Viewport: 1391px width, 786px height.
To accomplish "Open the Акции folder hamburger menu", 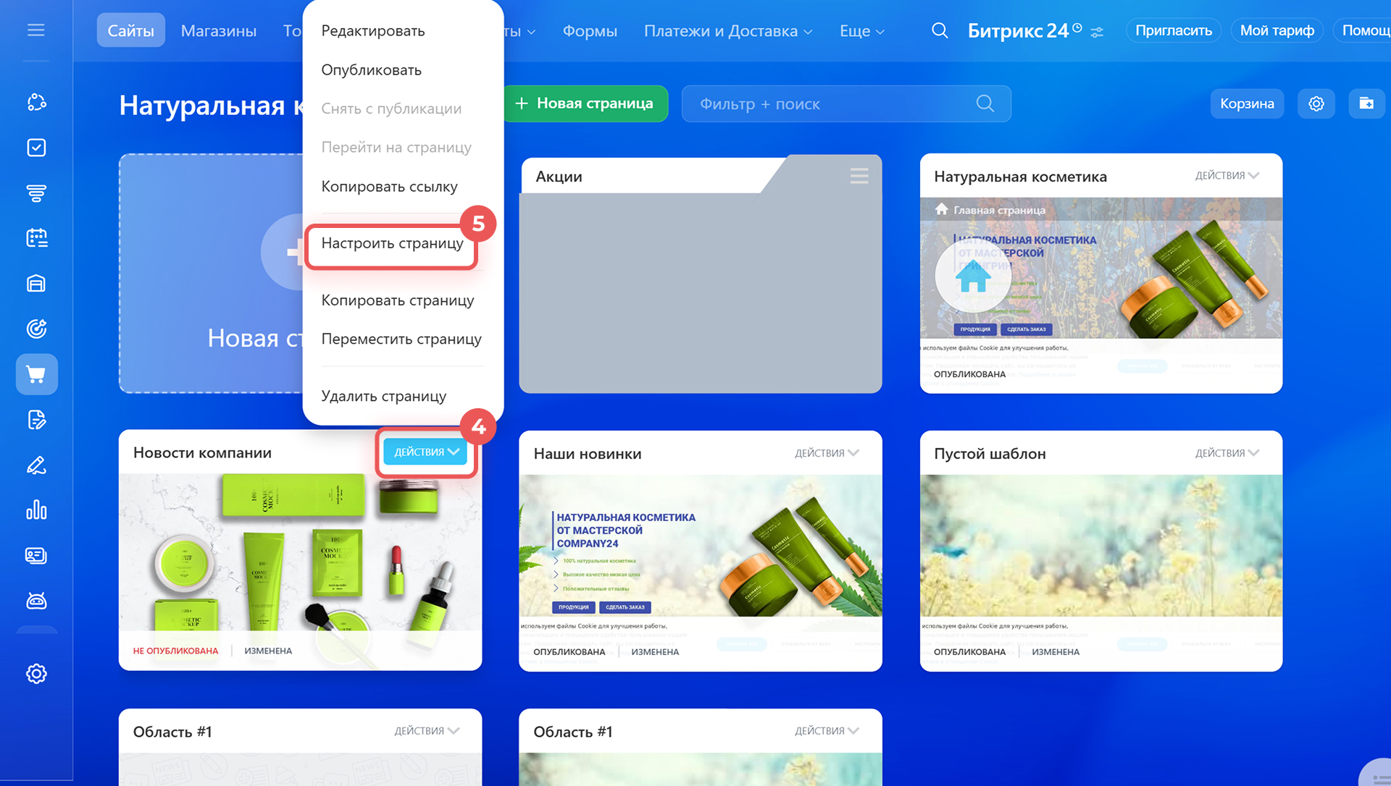I will coord(859,176).
